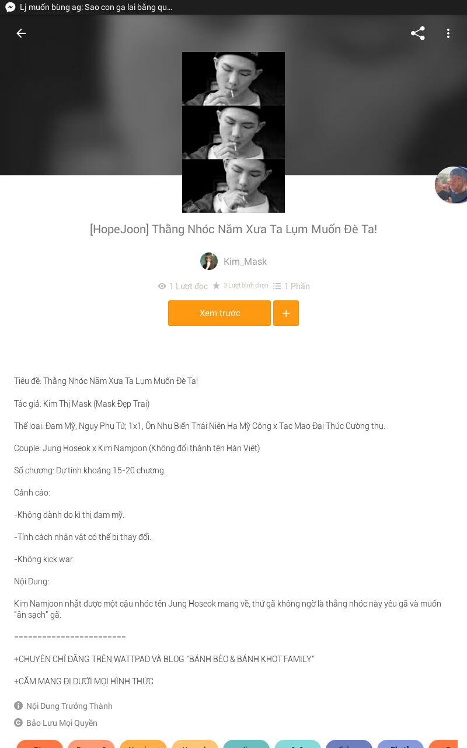Image resolution: width=467 pixels, height=748 pixels.
Task: Tap the Messenger icon in status bar
Action: click(x=10, y=7)
